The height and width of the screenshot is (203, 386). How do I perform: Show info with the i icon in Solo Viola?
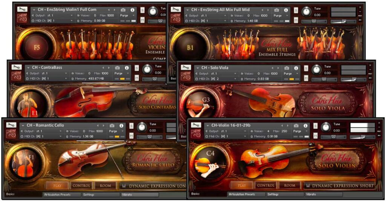tap(296, 68)
